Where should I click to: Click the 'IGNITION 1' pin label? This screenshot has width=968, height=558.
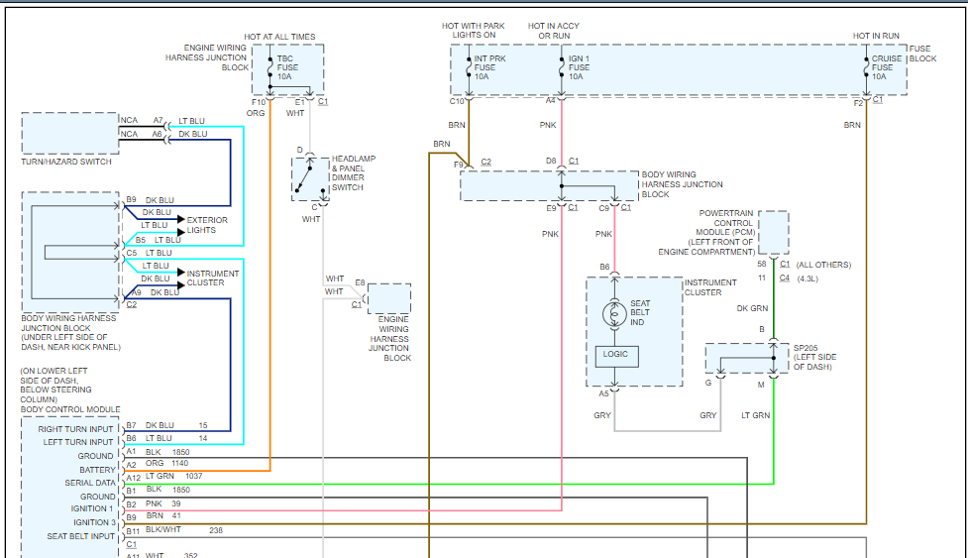[x=91, y=509]
